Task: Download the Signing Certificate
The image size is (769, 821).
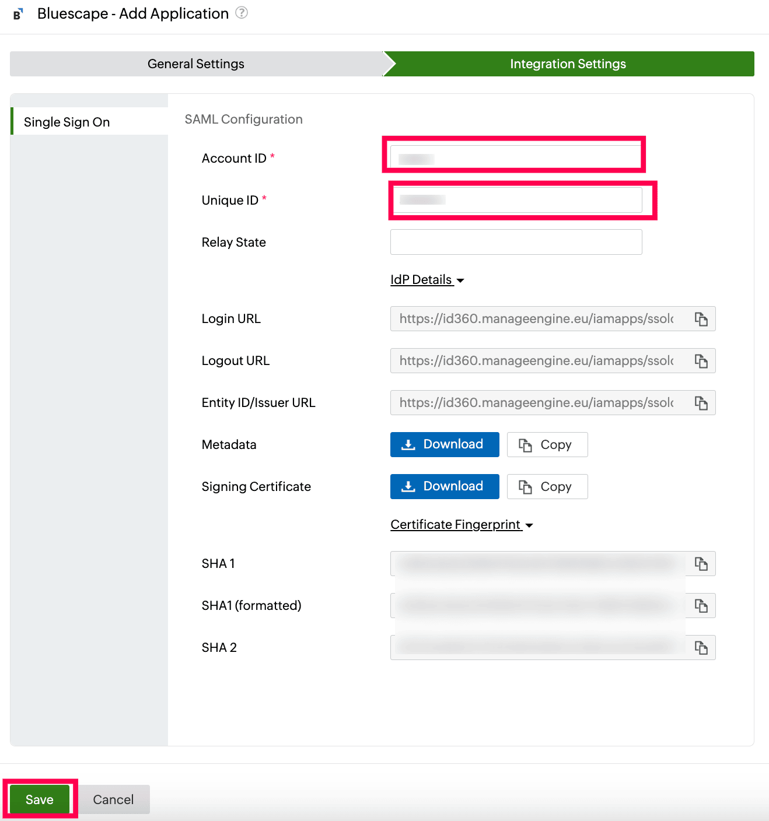Action: coord(445,486)
